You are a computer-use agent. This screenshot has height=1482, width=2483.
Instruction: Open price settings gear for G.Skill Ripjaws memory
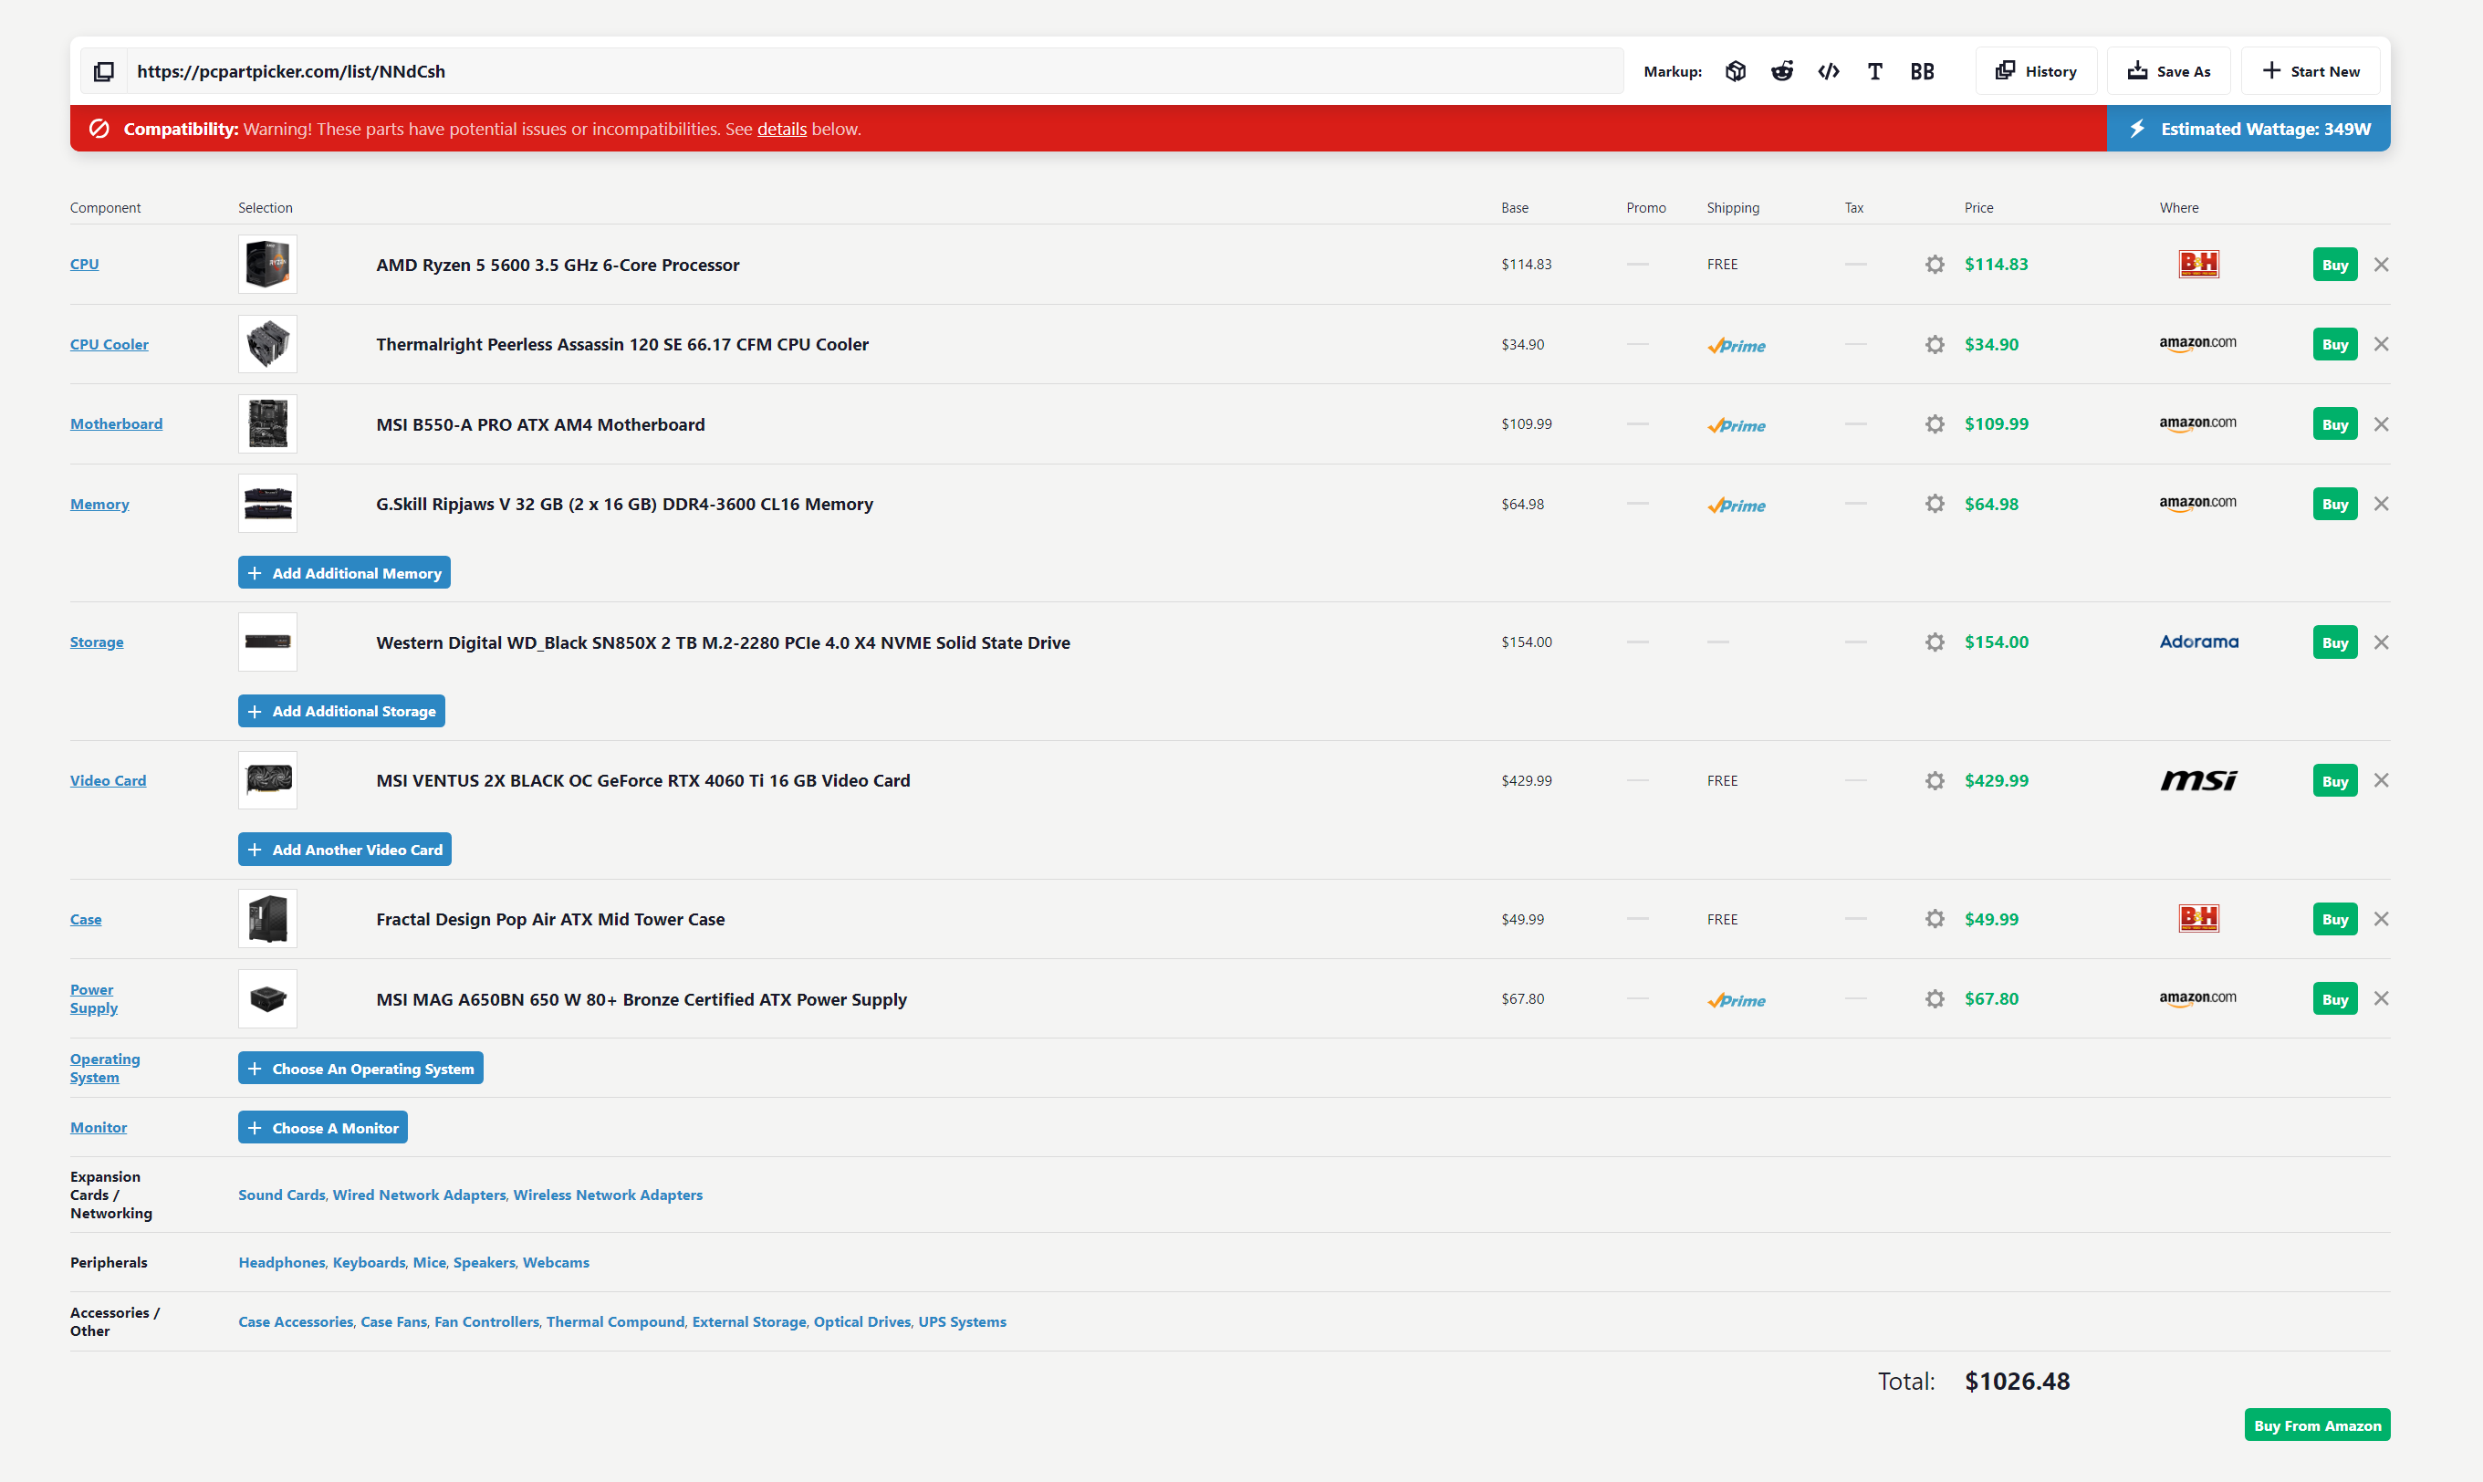1935,505
